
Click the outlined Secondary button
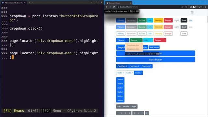point(131,33)
